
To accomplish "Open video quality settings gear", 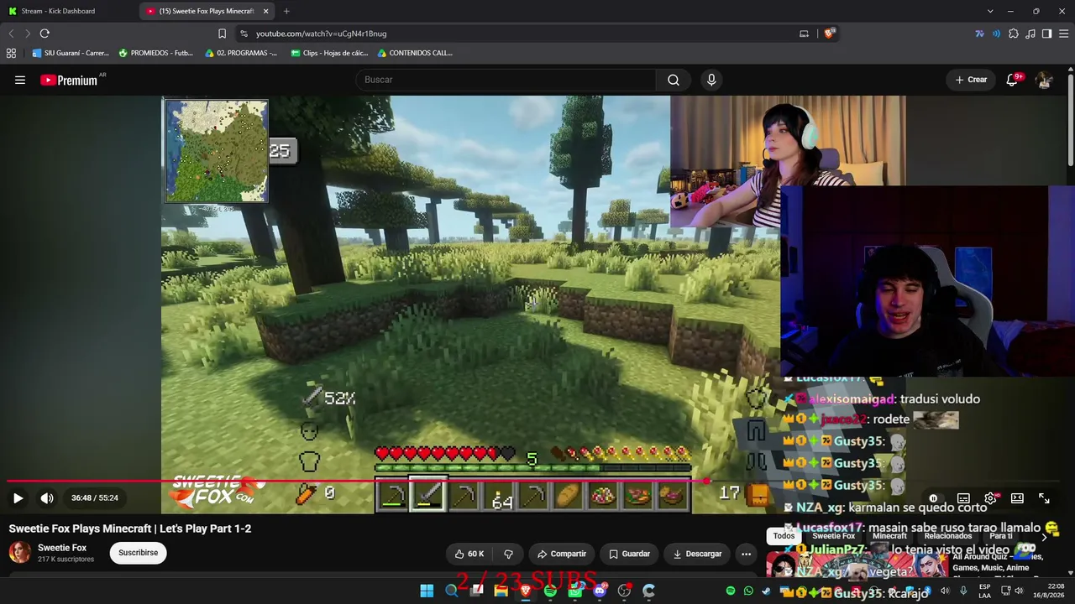I will [990, 498].
